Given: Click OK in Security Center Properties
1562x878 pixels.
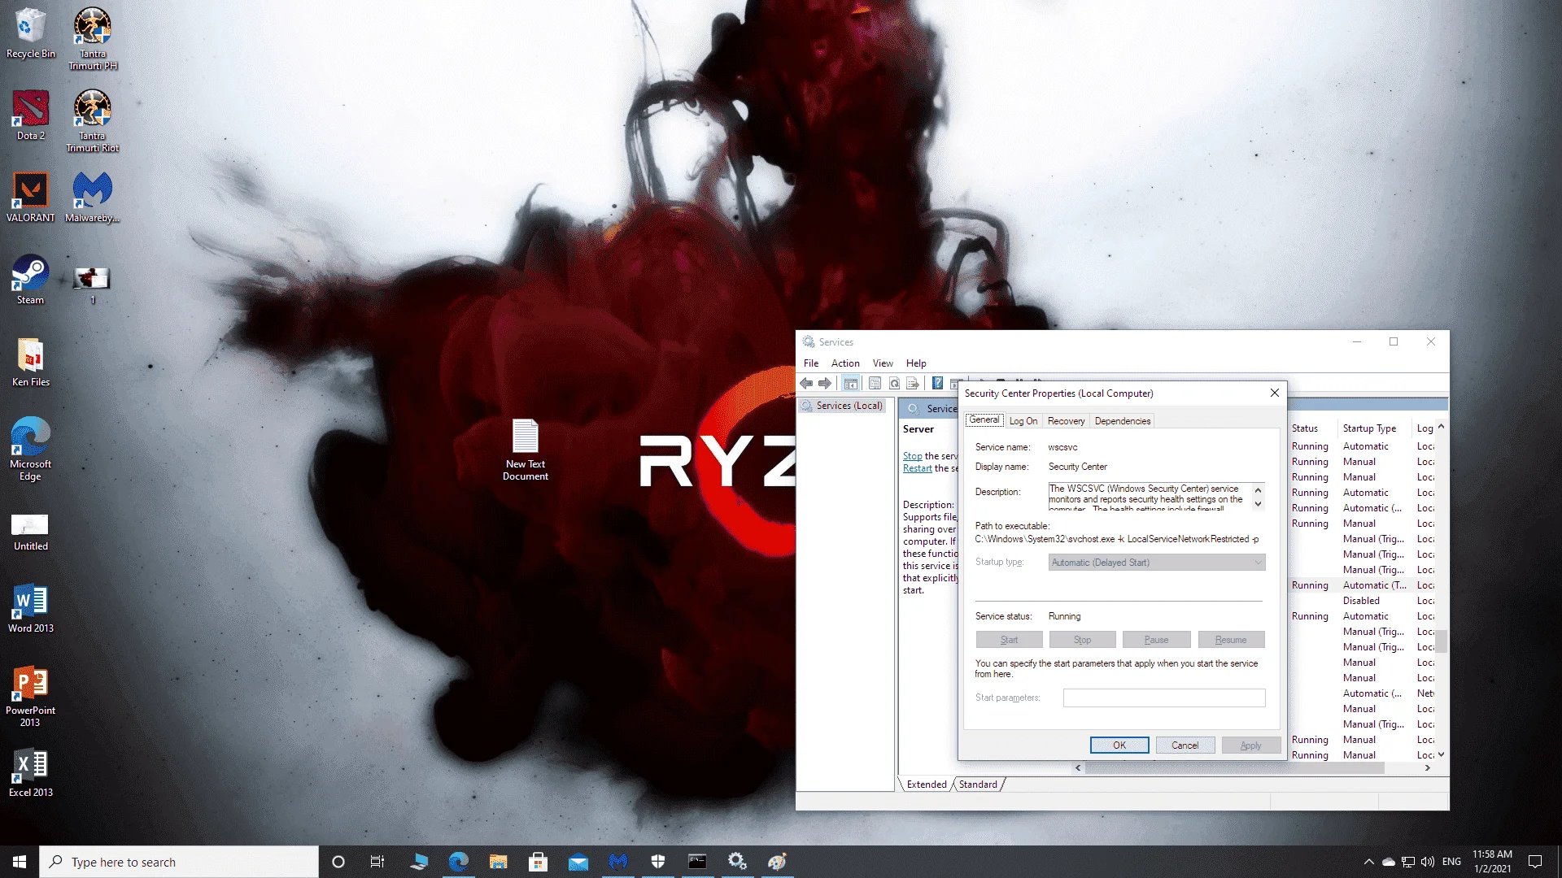Looking at the screenshot, I should 1119,745.
